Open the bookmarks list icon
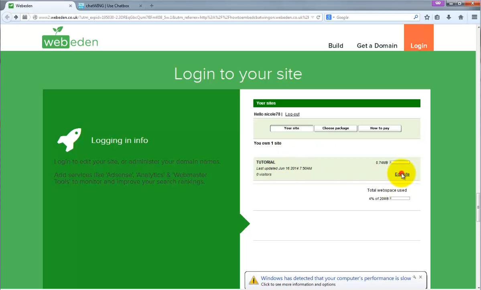This screenshot has width=481, height=290. tap(437, 18)
